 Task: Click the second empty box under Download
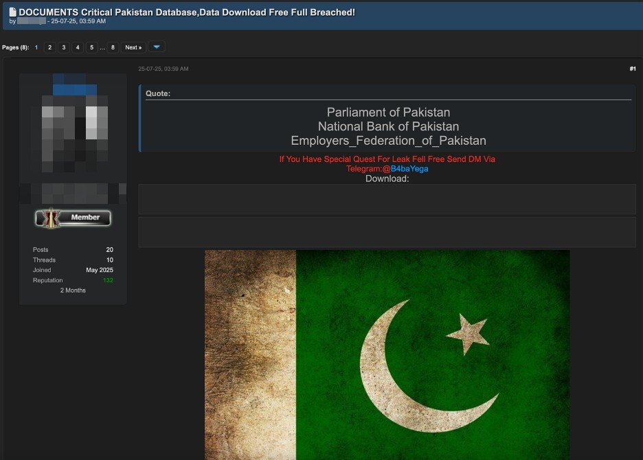click(387, 232)
